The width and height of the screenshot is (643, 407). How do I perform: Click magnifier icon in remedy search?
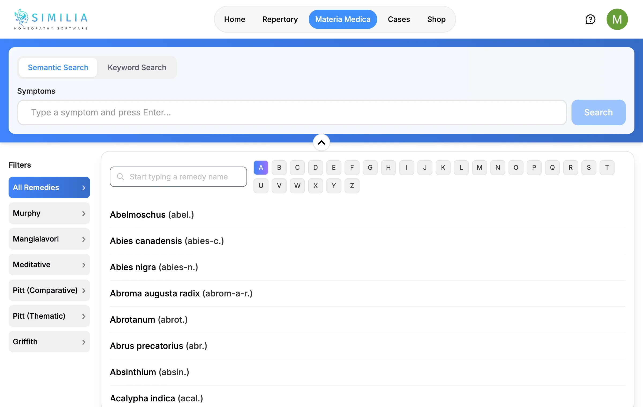121,177
